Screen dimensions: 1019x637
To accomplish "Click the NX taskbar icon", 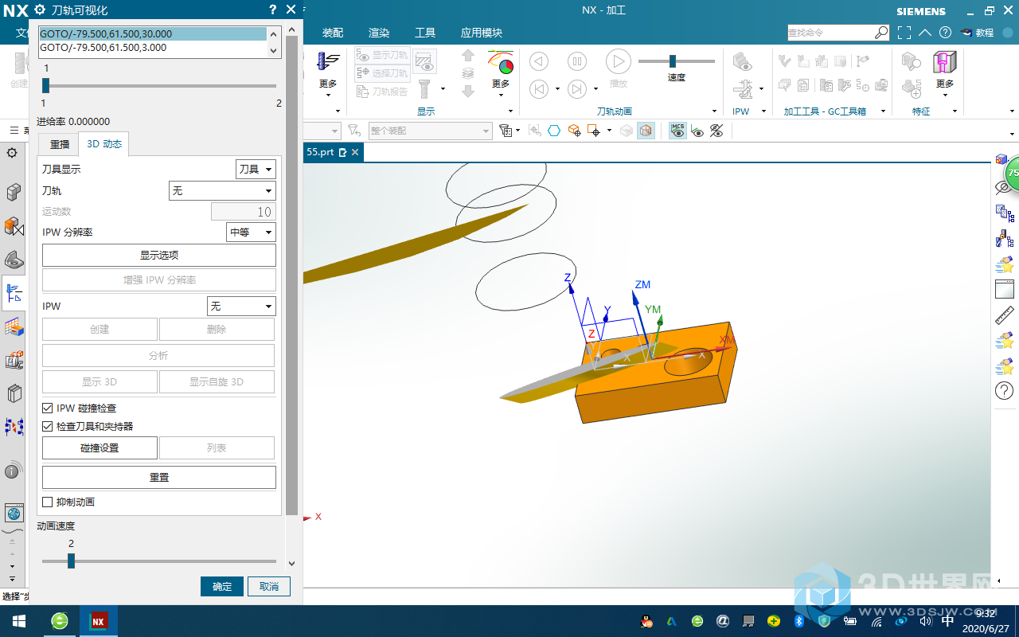I will pyautogui.click(x=99, y=621).
